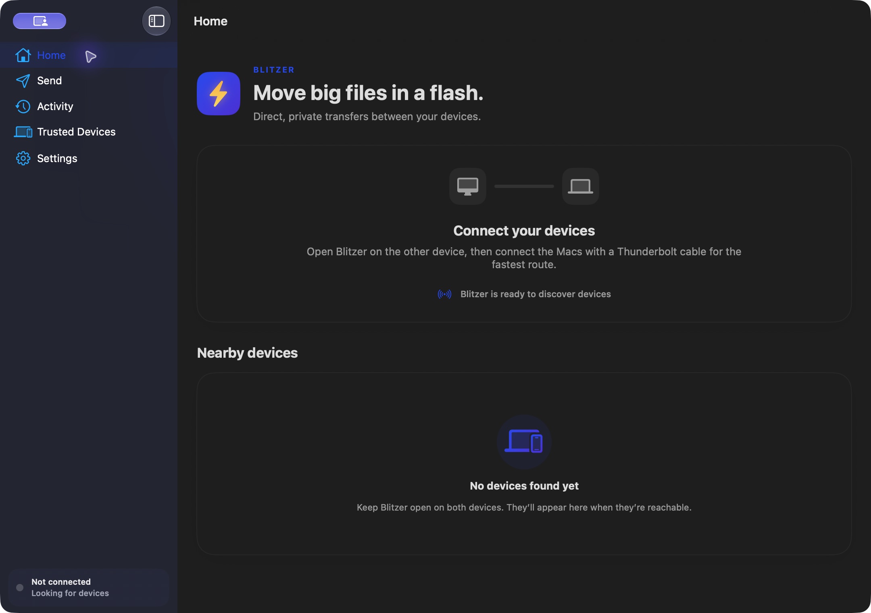The width and height of the screenshot is (871, 613).
Task: Click the Activity clock icon
Action: coord(23,106)
